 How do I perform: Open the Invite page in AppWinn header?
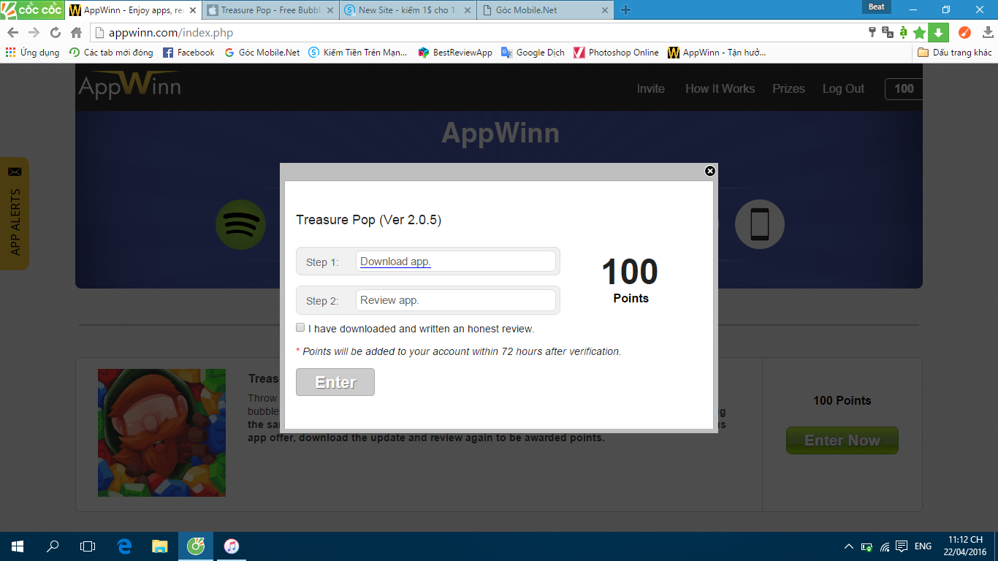650,88
